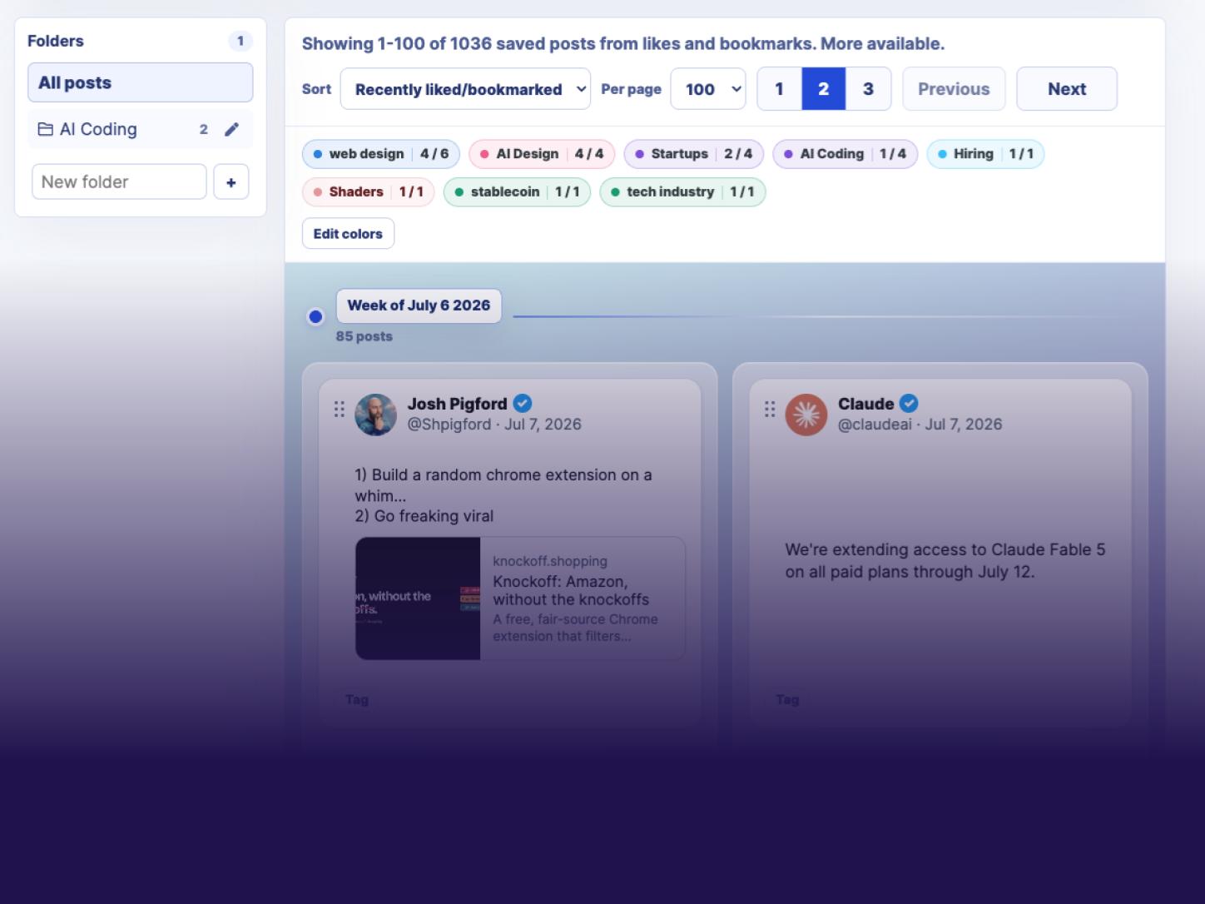Click the @claudeai handle
Viewport: 1205px width, 904px height.
click(x=875, y=425)
